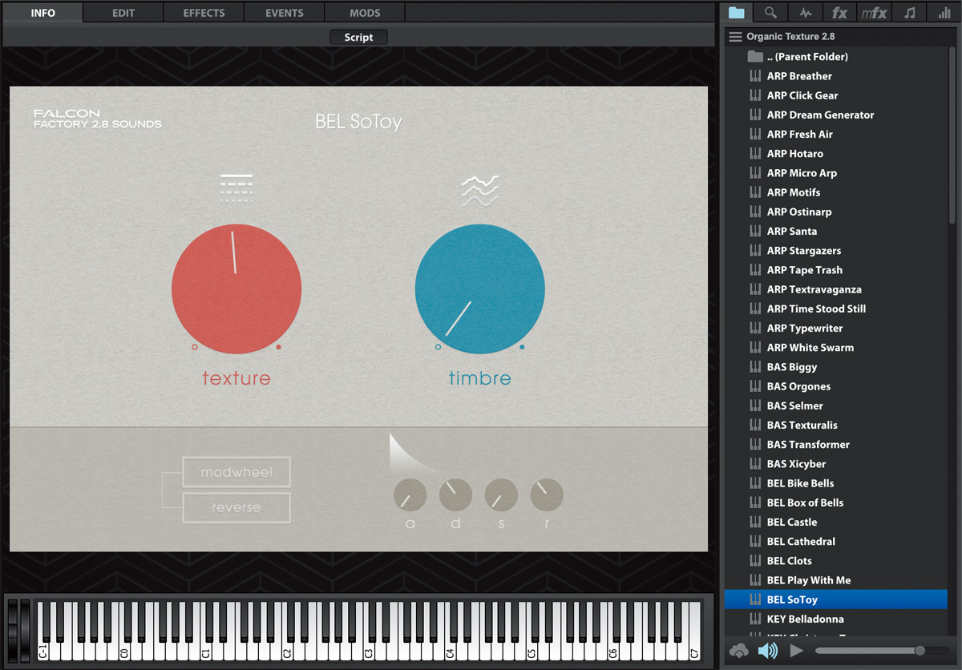Viewport: 962px width, 670px height.
Task: Select the ARP Dream Generator preset
Action: (x=836, y=115)
